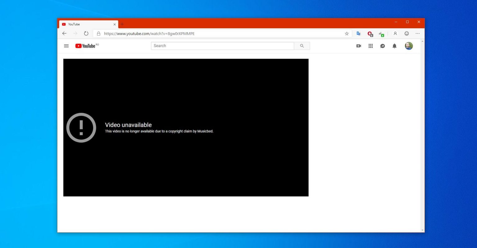Open the red extension with badge 6

(x=370, y=34)
